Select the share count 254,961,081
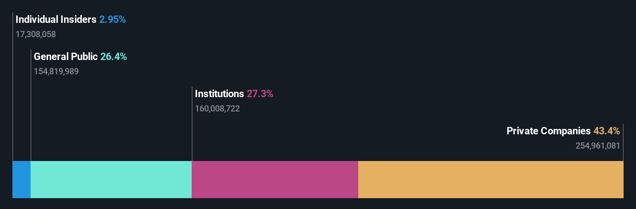This screenshot has width=636, height=209. pos(598,146)
